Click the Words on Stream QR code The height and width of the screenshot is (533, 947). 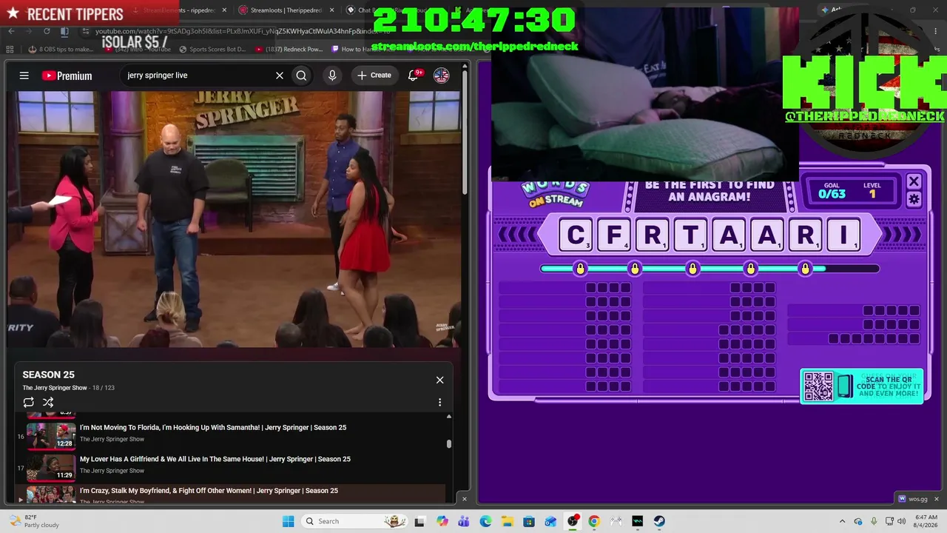point(818,386)
